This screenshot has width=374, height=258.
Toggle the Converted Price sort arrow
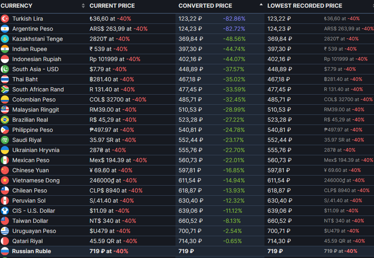pyautogui.click(x=261, y=4)
